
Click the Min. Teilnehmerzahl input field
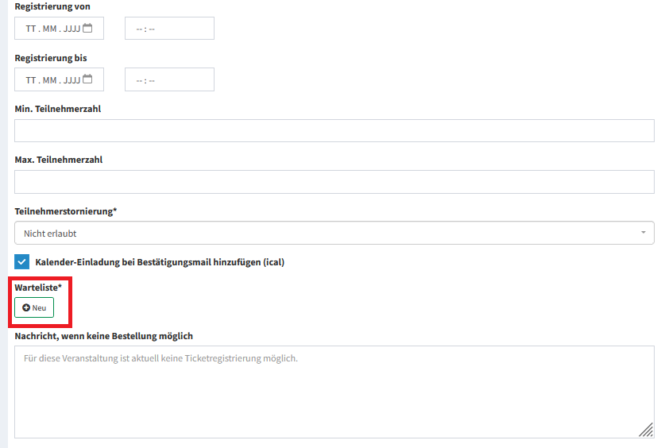[x=334, y=131]
